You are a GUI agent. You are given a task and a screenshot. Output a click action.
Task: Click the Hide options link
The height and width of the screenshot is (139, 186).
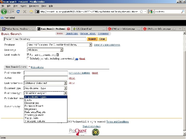(x=37, y=67)
